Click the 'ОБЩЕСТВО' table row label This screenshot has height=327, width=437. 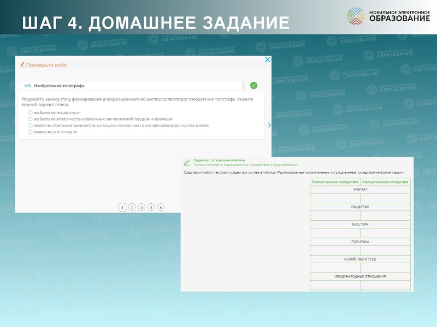point(360,207)
